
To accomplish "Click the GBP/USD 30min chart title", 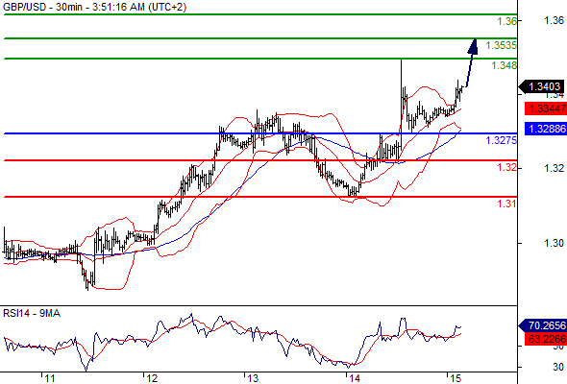I will (95, 7).
